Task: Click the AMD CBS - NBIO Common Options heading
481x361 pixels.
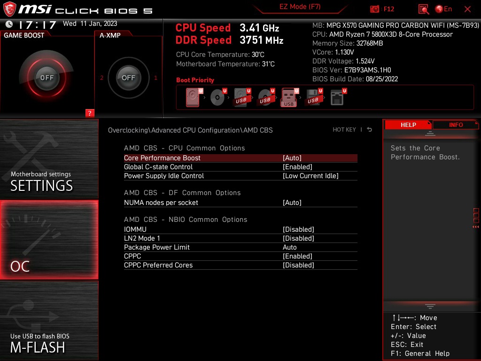Action: [186, 220]
